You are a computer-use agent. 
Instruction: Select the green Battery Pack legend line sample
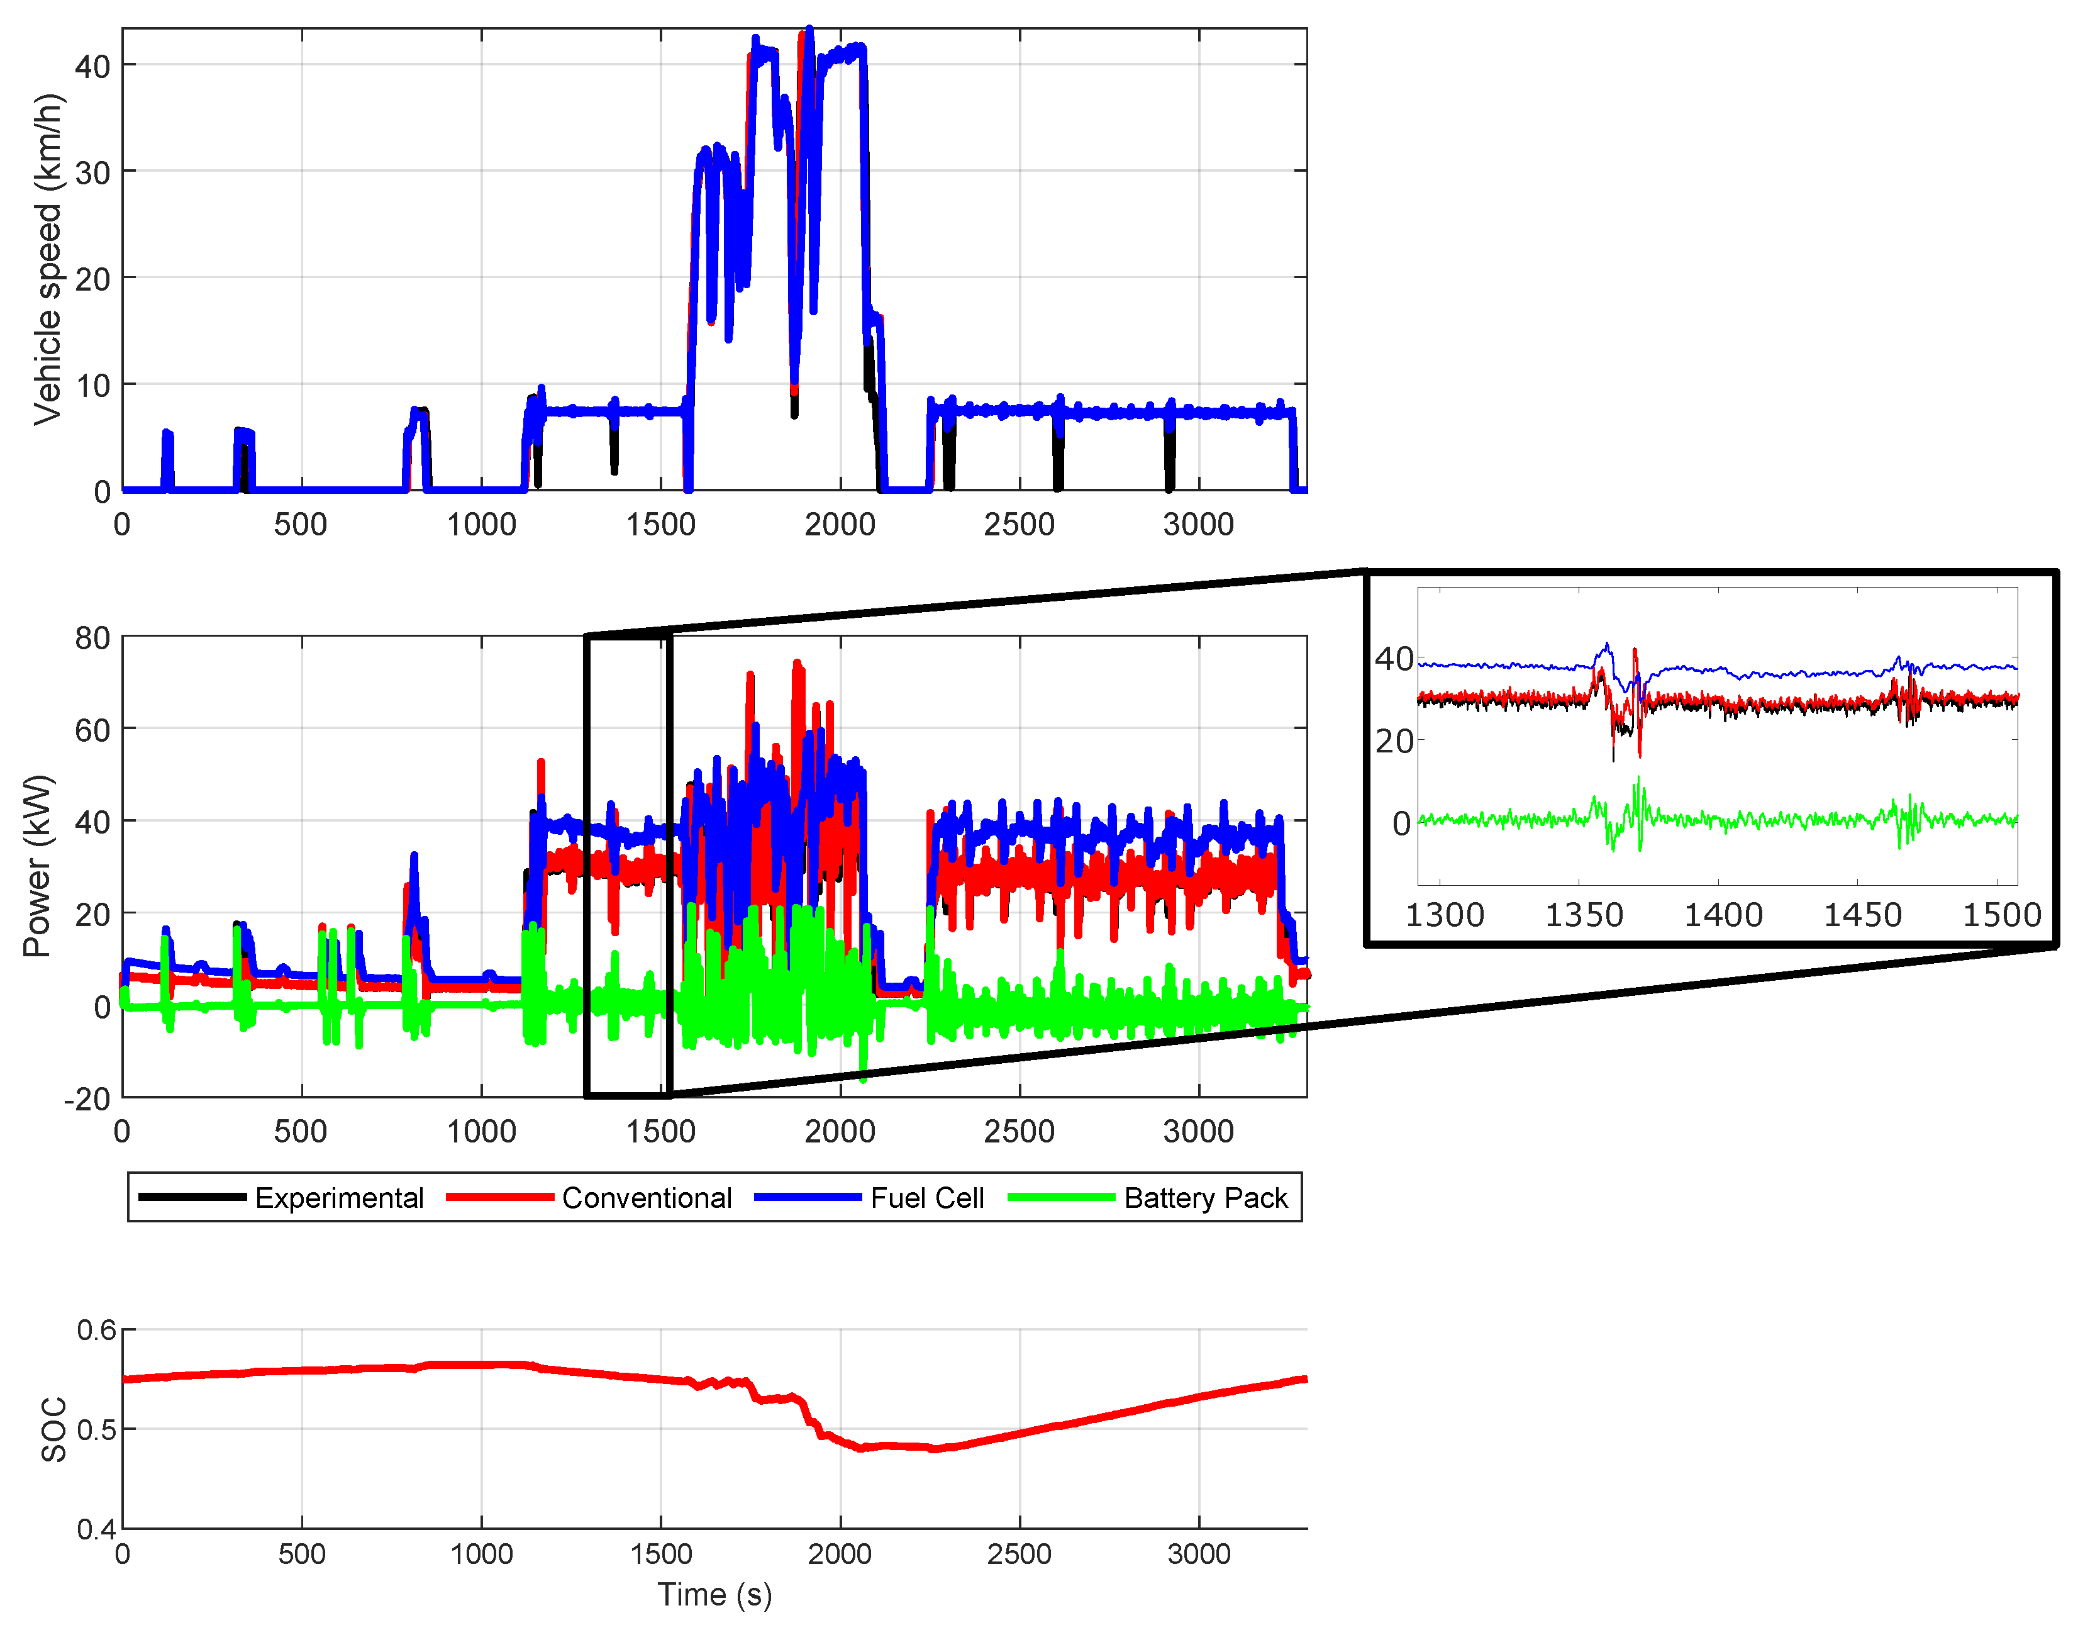click(x=1061, y=1198)
